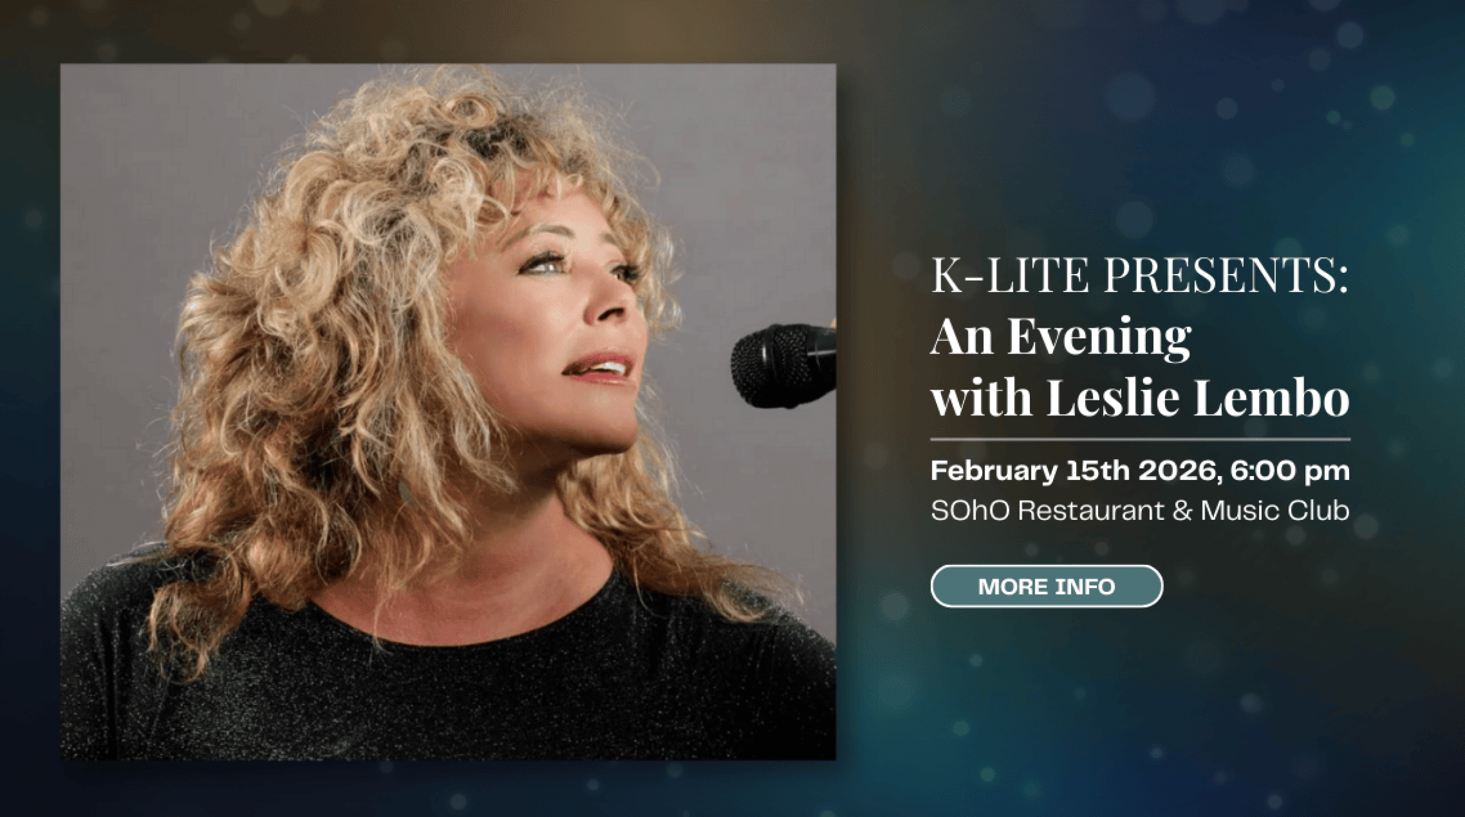1465x817 pixels.
Task: Click the "Lembo" word in the title
Action: (x=1272, y=397)
